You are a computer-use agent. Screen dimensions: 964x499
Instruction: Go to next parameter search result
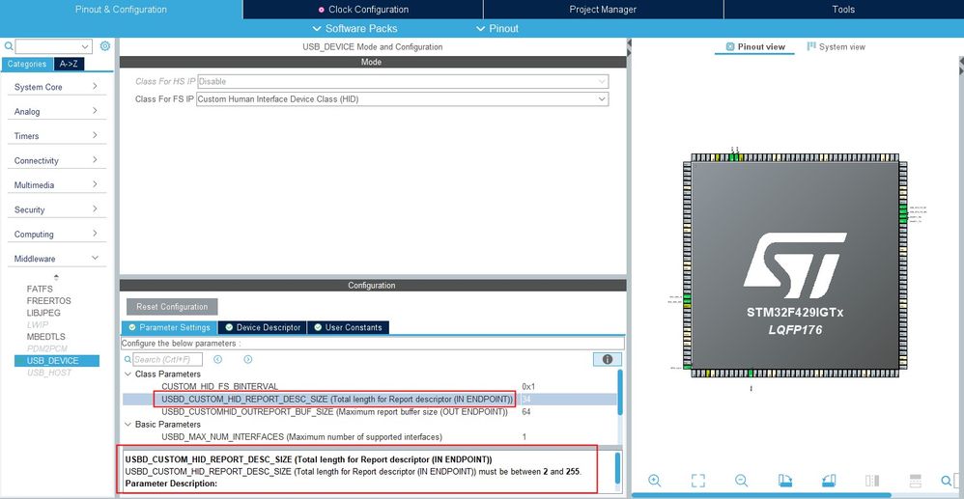coord(248,359)
